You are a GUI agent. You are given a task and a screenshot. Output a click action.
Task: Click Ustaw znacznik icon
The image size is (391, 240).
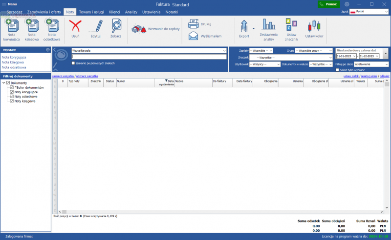(x=291, y=24)
